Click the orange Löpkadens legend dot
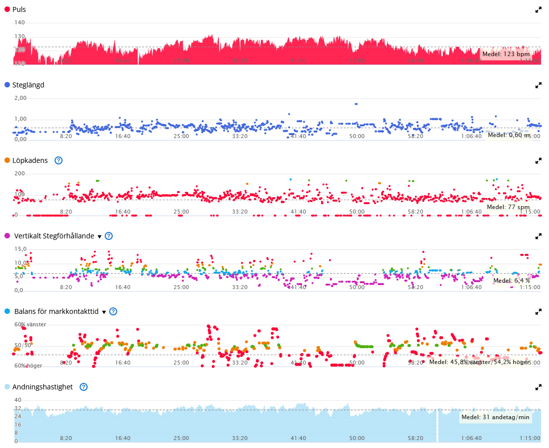549x448 pixels. (7, 160)
